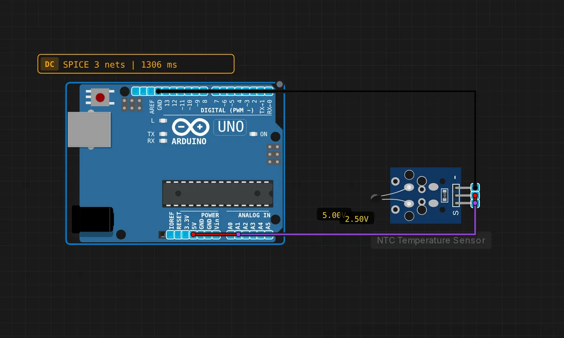The image size is (564, 338).
Task: Click the ANALOG IN label
Action: pos(254,215)
